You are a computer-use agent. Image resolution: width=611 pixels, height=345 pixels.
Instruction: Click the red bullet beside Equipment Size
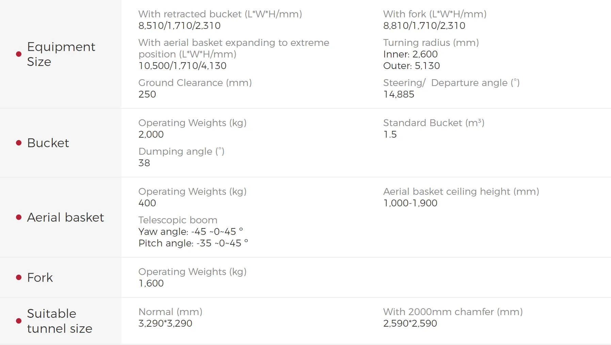tap(19, 54)
